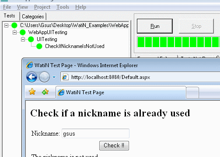This screenshot has height=157, width=220.
Task: Select the C:\Users\Gsus\Desktop project path node
Action: coord(74,25)
